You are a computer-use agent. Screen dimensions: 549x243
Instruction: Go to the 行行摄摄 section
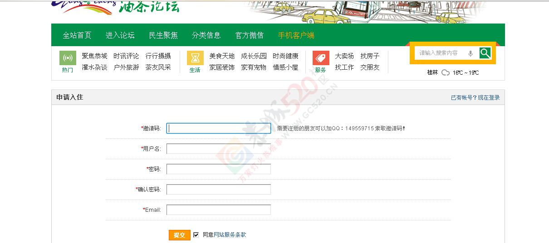[158, 56]
